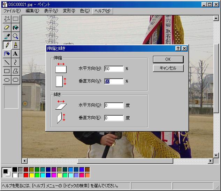The width and height of the screenshot is (221, 191).
Task: Pick the yellow color swatch
Action: click(32, 175)
